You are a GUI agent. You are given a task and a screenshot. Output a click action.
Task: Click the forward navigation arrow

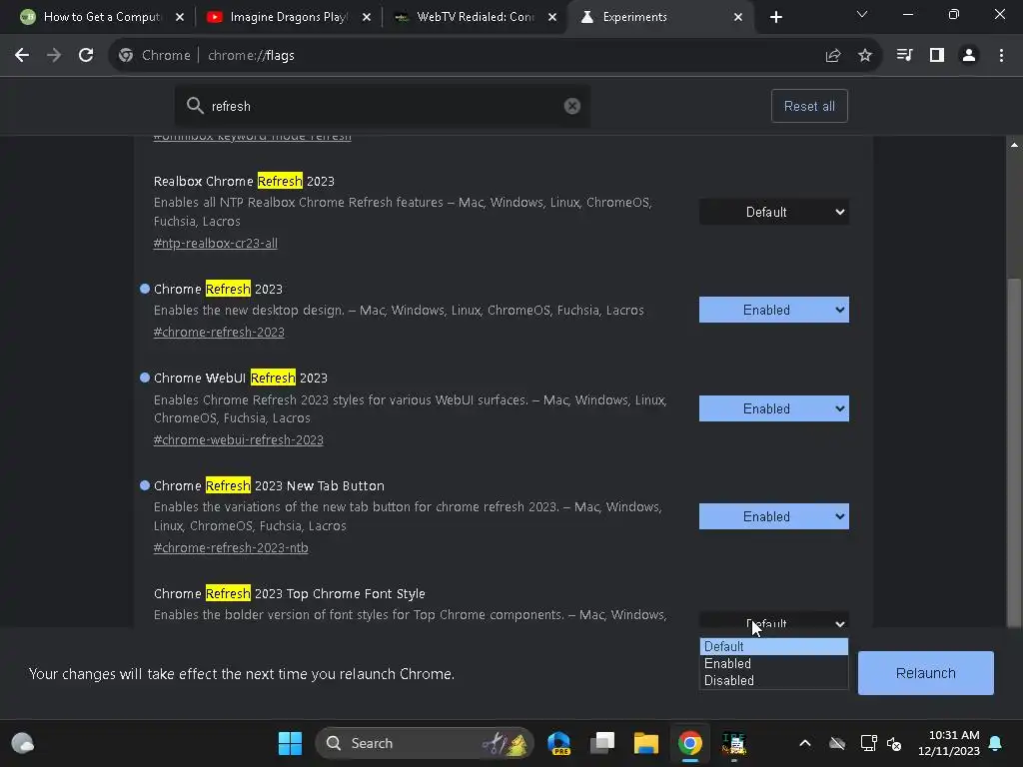(54, 56)
